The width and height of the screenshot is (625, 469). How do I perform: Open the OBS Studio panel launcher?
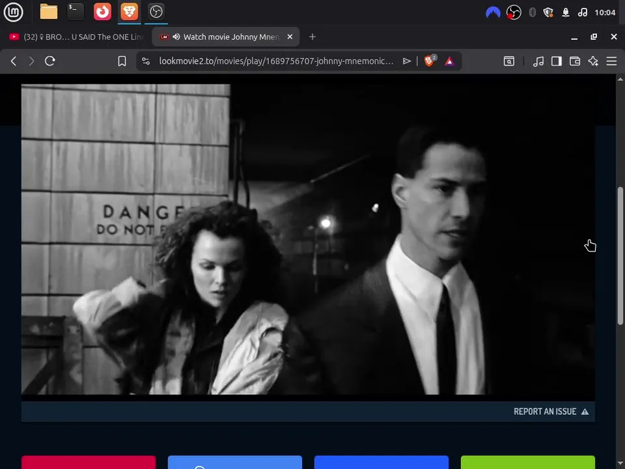click(x=156, y=12)
